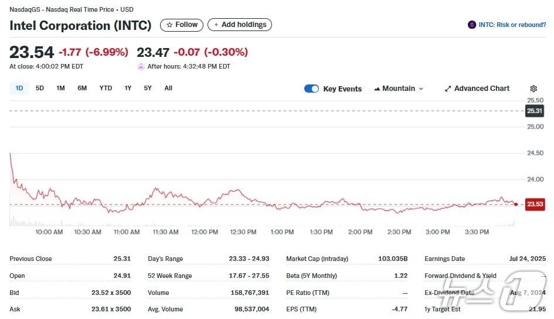Viewport: 554px width, 319px height.
Task: Click the after hours moon icon
Action: (141, 66)
